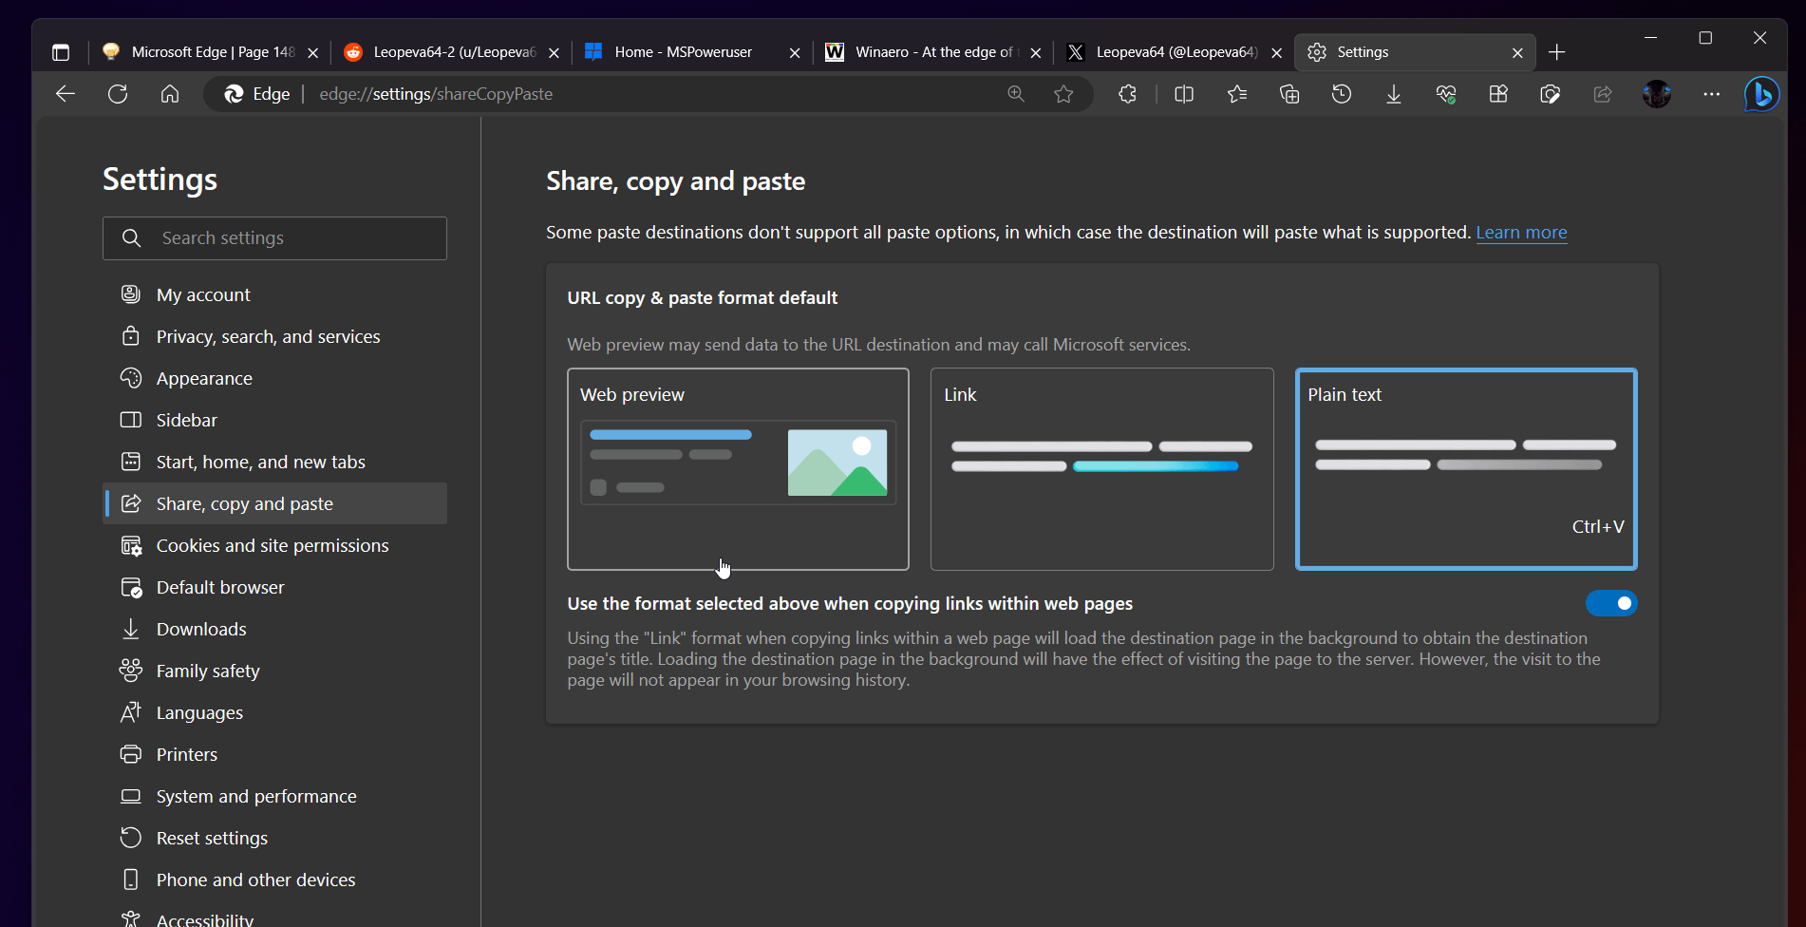Open the Share toolbar icon
Viewport: 1806px width, 927px height.
(1603, 94)
